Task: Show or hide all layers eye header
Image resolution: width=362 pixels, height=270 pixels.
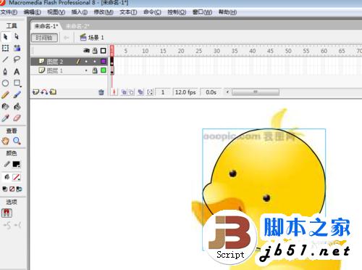Action: [86, 51]
